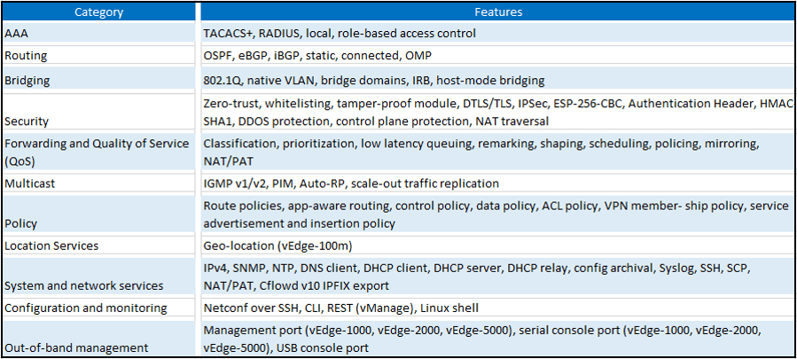Click the Zero-trust, whitelisting features cell
This screenshot has width=797, height=359.
(497, 113)
